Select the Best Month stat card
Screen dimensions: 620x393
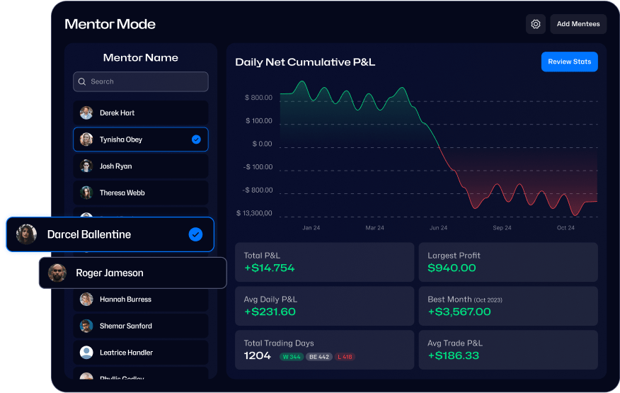pos(507,306)
